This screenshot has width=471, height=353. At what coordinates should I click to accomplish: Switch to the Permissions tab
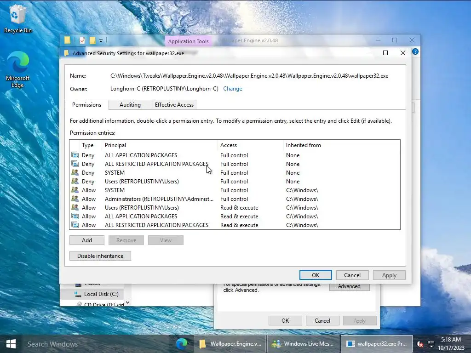tap(86, 105)
